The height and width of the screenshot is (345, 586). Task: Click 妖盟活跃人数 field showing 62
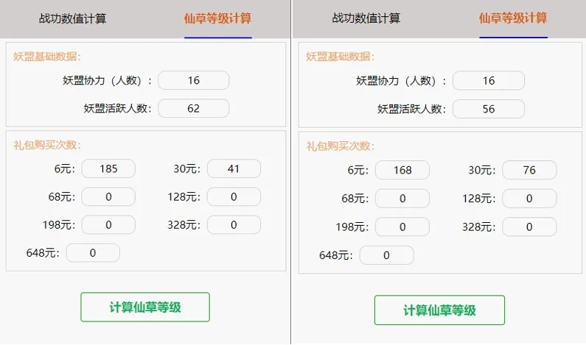point(193,109)
